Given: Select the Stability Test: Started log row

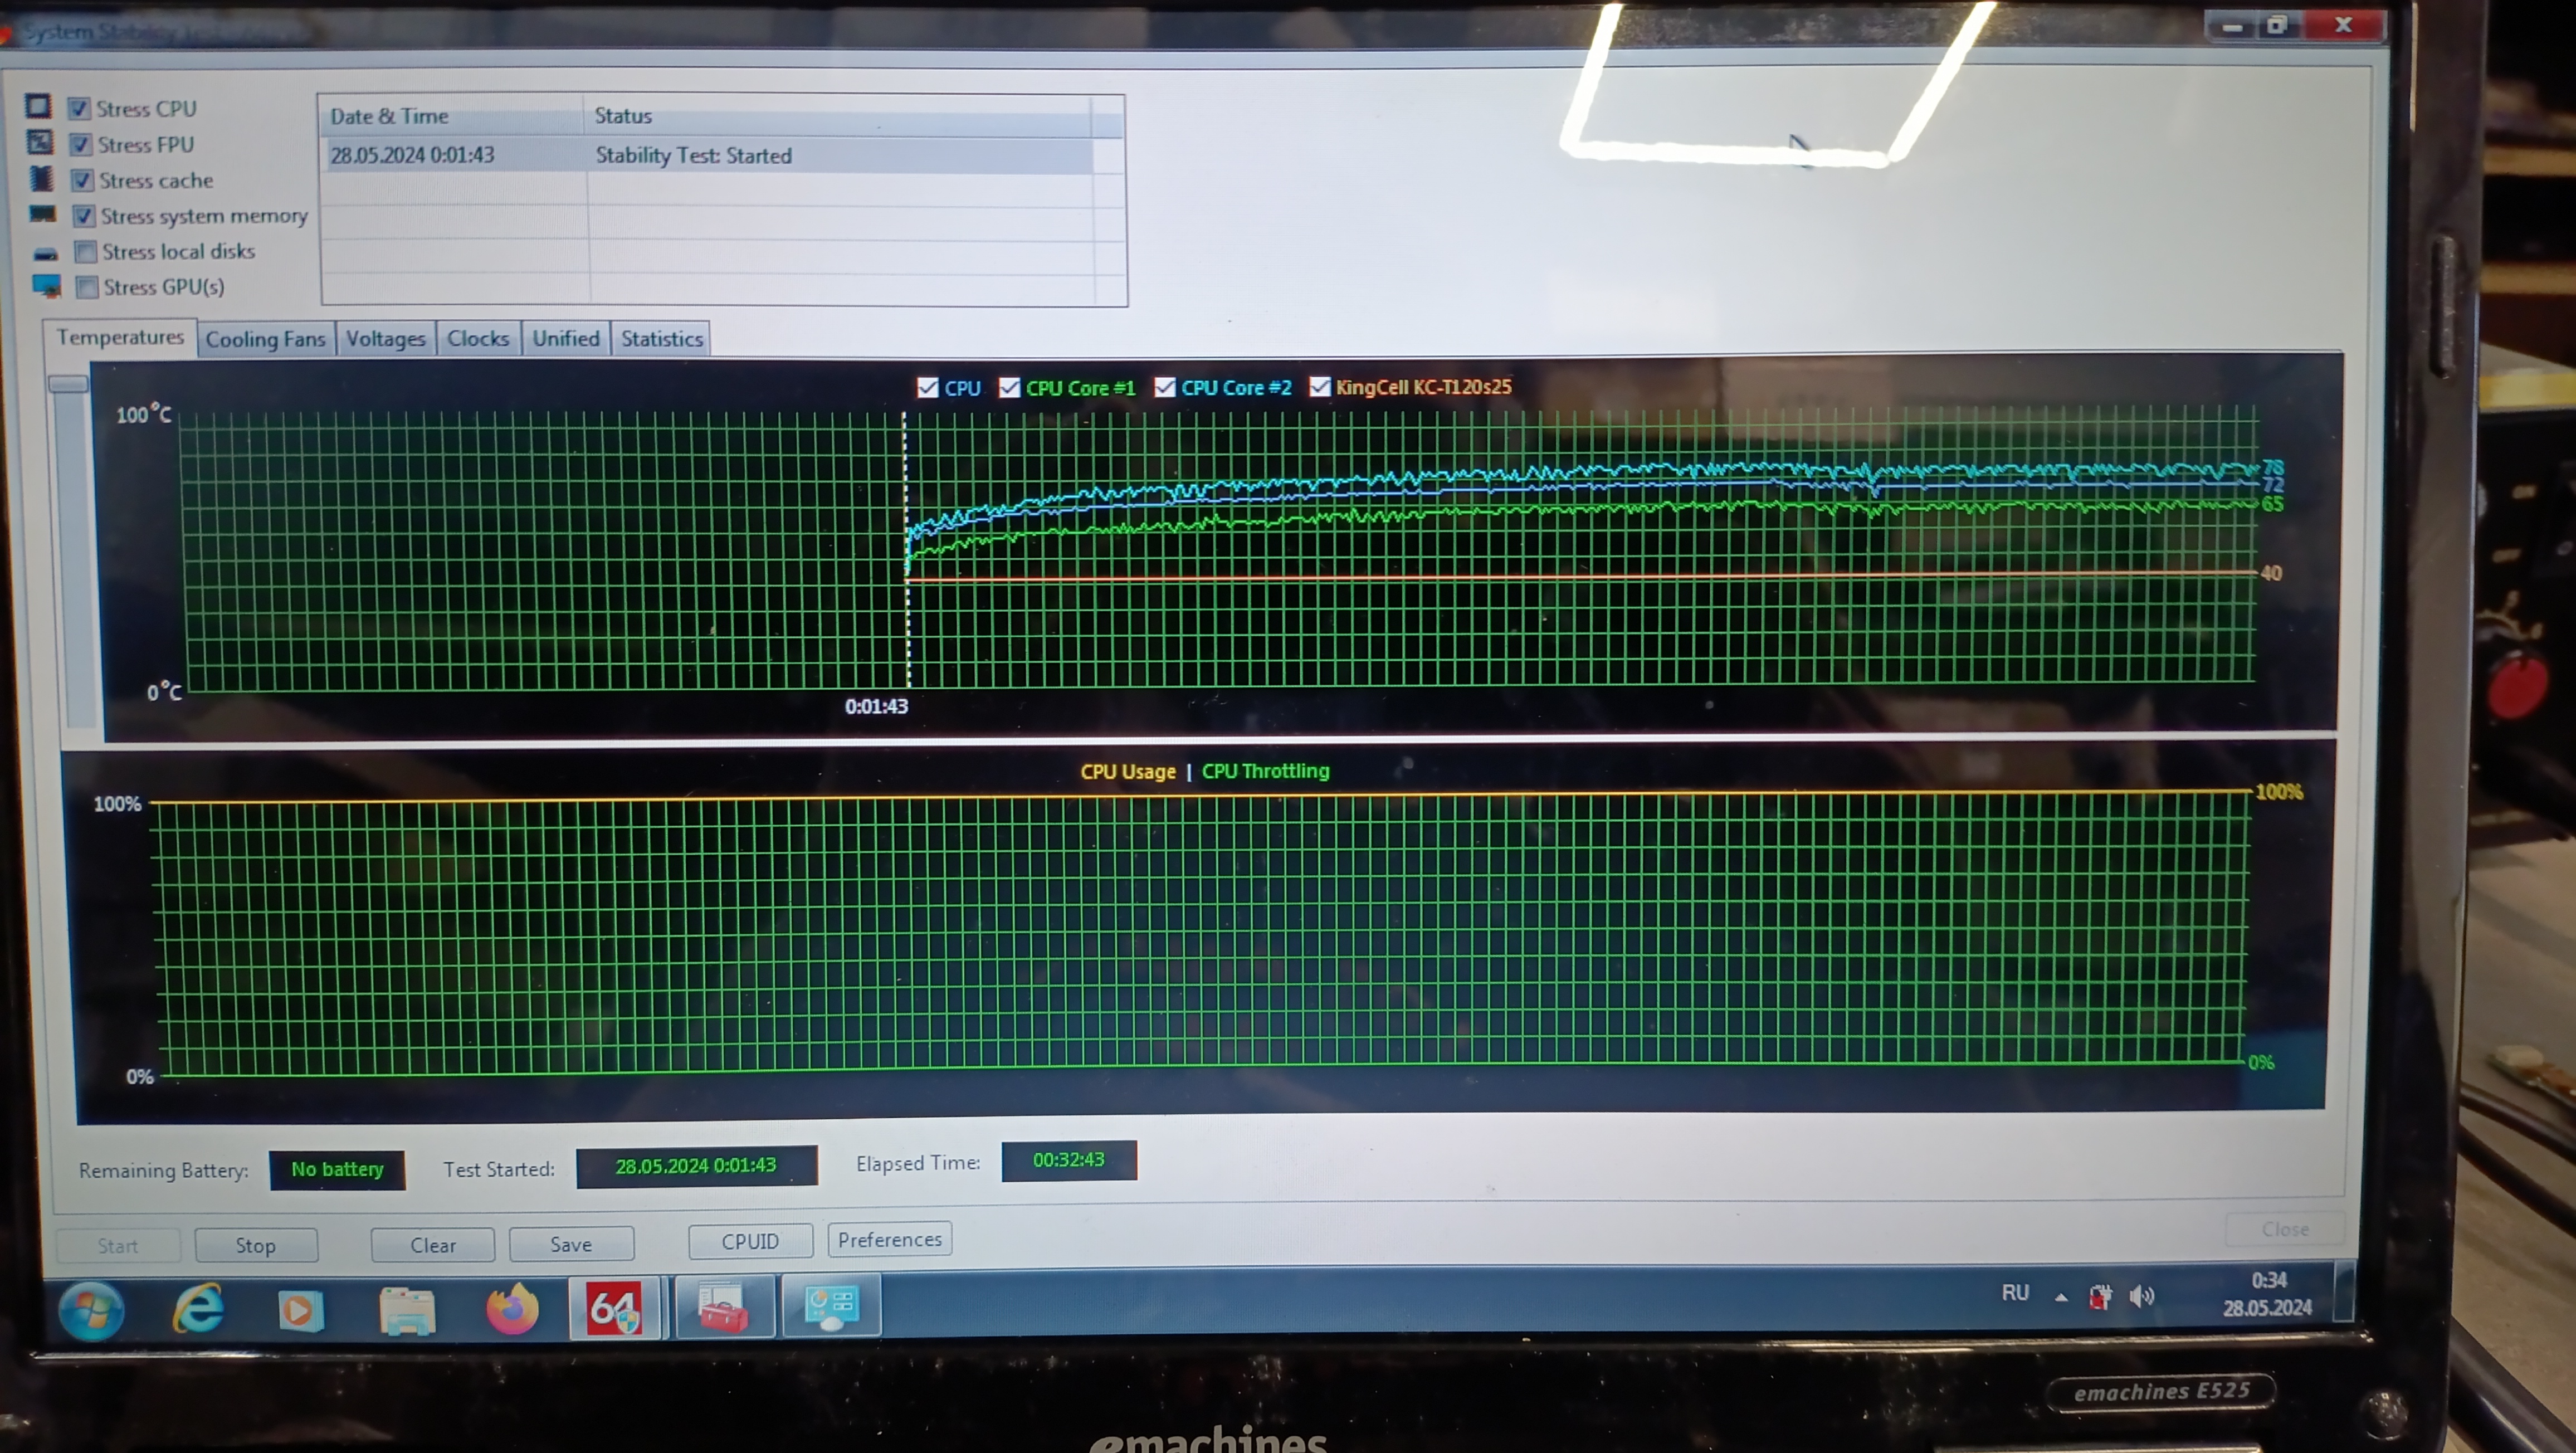Looking at the screenshot, I should tap(707, 155).
